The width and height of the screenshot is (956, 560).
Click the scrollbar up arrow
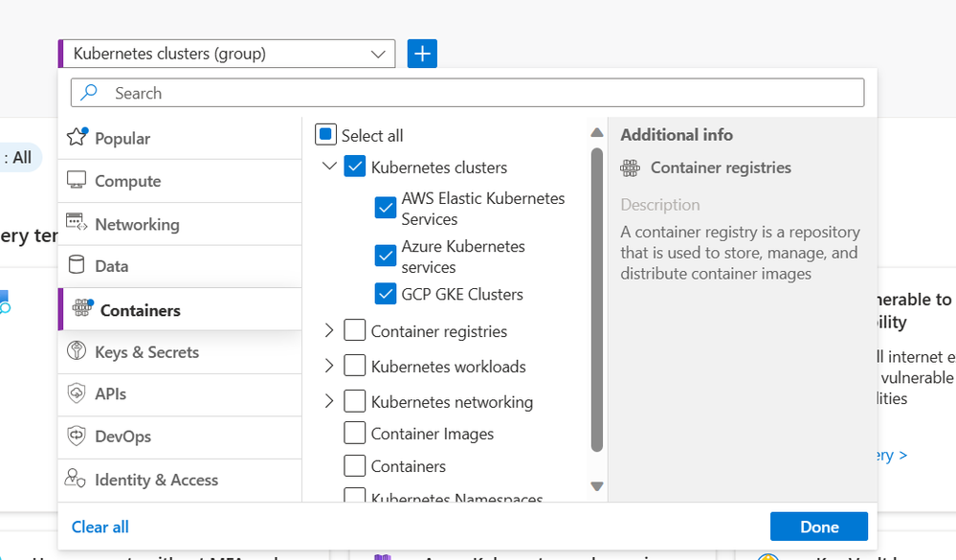point(597,132)
